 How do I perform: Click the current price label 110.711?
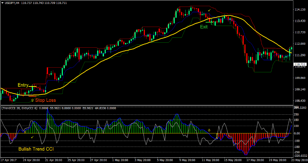299,64
